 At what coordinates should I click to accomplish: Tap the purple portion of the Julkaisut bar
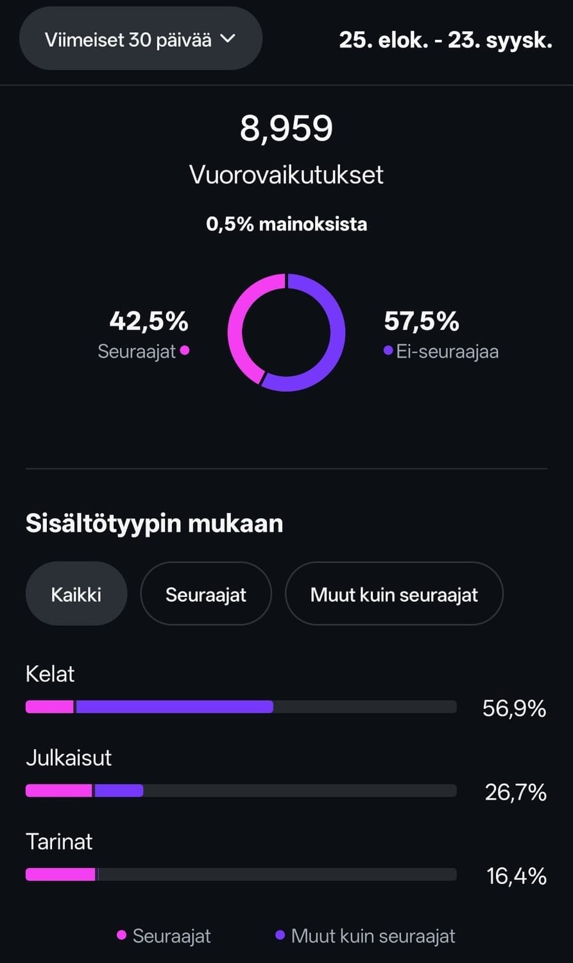click(119, 791)
